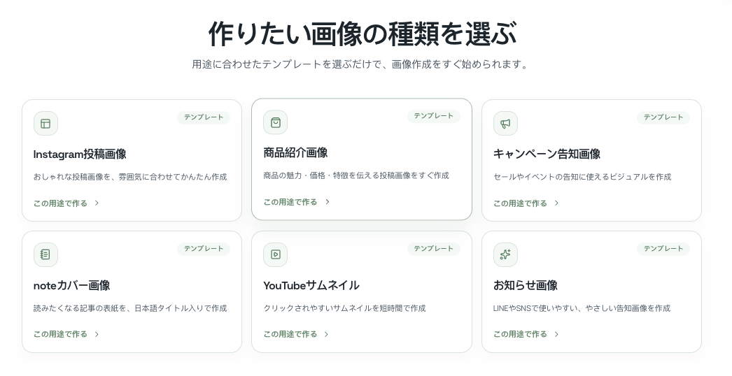Click テンプレート badge on キャンペーン告知画像 card

tap(663, 117)
